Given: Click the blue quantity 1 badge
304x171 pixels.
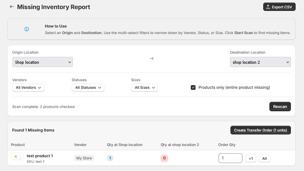Looking at the screenshot, I should pos(110,158).
